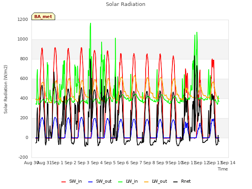Click the 200 y-axis tick label

point(24,118)
